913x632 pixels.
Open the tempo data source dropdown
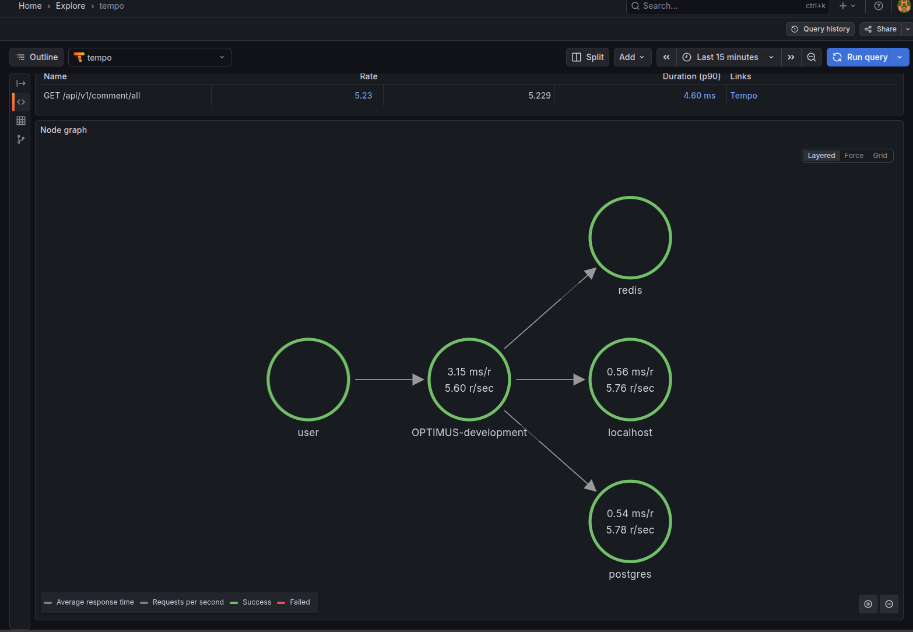coord(150,57)
